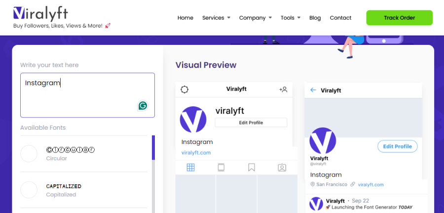Select the tagged photos tab icon

tap(282, 168)
